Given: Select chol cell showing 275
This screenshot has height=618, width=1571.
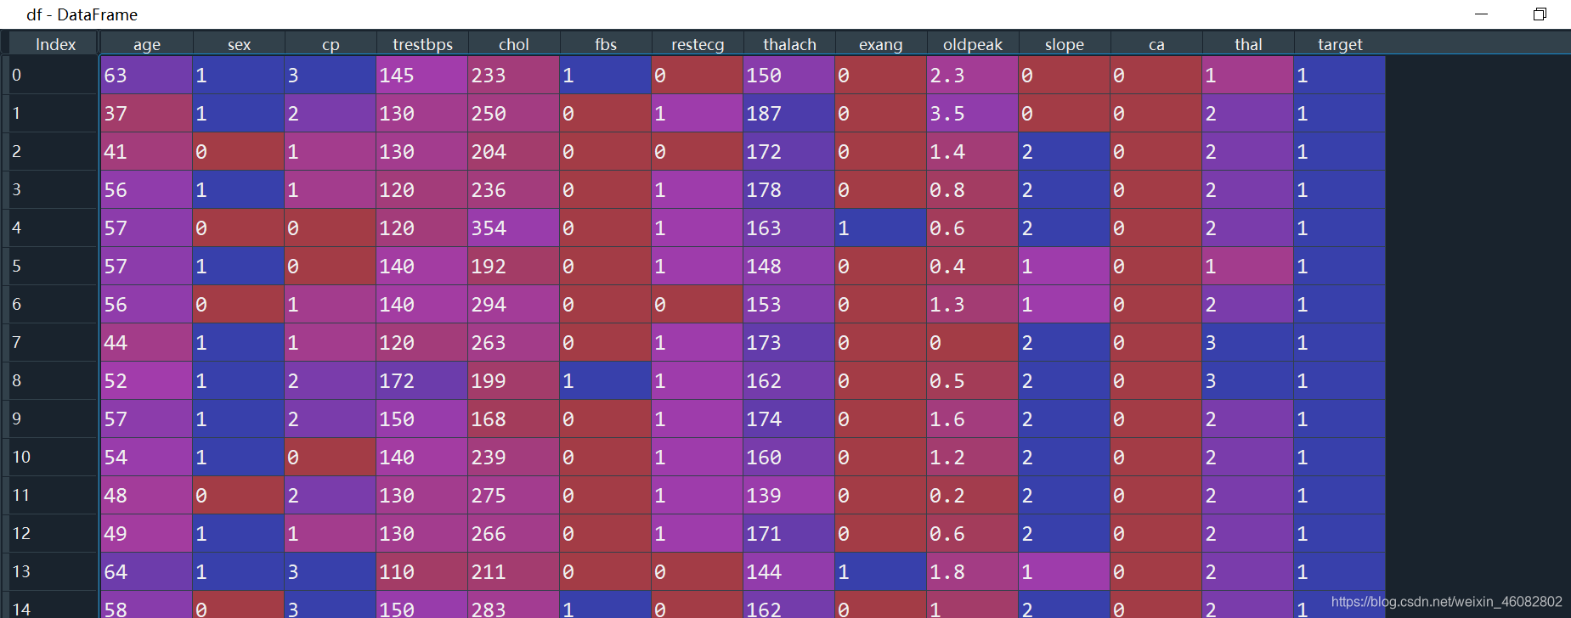Looking at the screenshot, I should click(514, 495).
